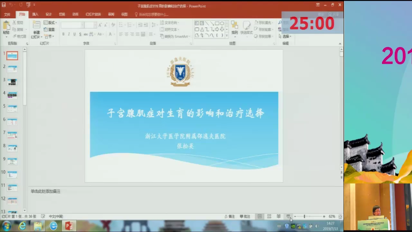Toggle the Comments (批注) pane
Image resolution: width=412 pixels, height=232 pixels.
[x=245, y=217]
